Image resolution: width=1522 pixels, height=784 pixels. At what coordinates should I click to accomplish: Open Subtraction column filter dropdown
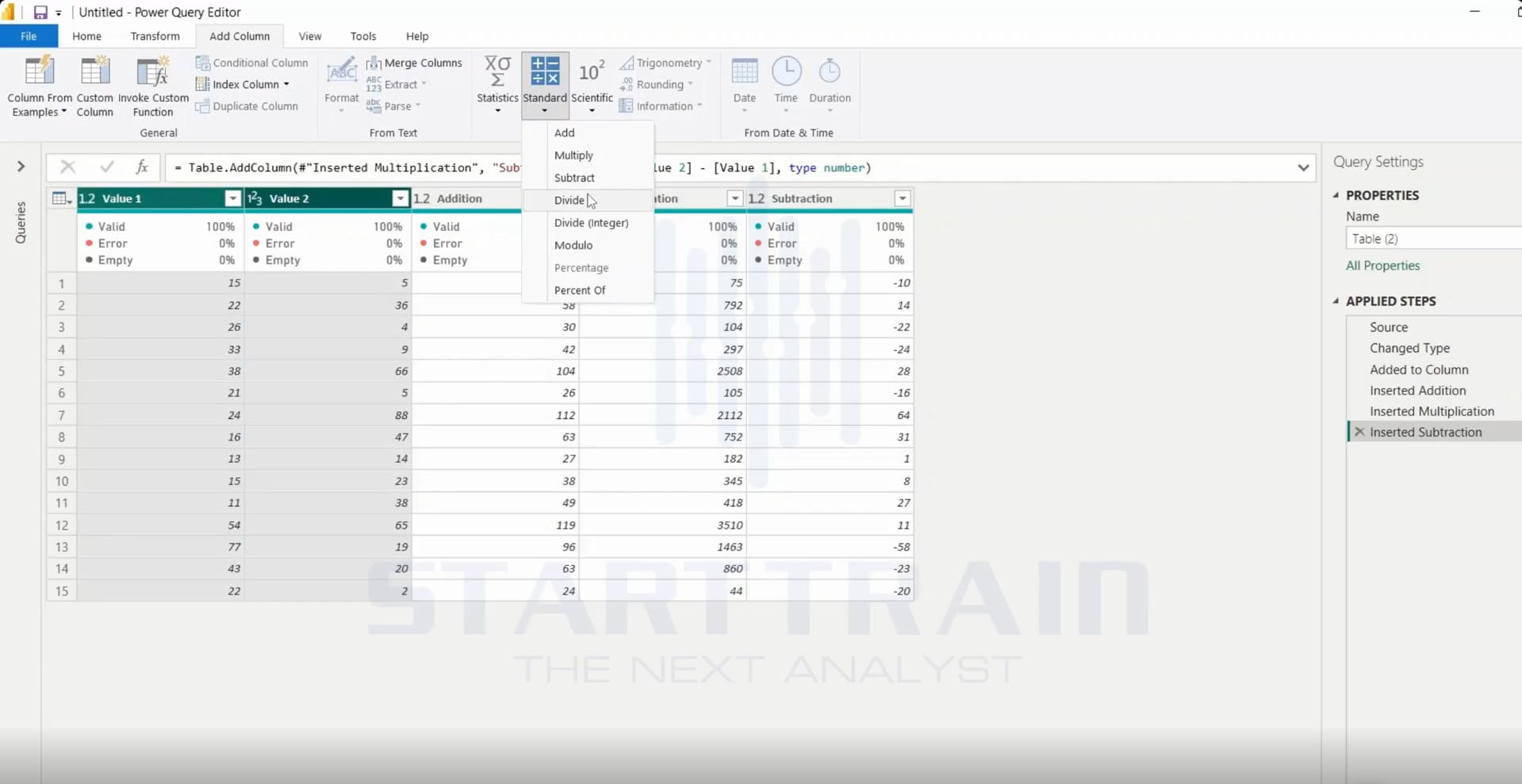pyautogui.click(x=903, y=198)
